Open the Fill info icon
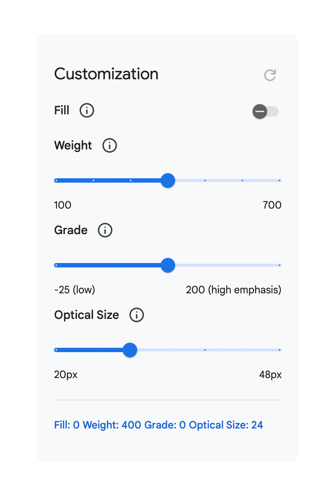This screenshot has height=499, width=335. pyautogui.click(x=87, y=110)
